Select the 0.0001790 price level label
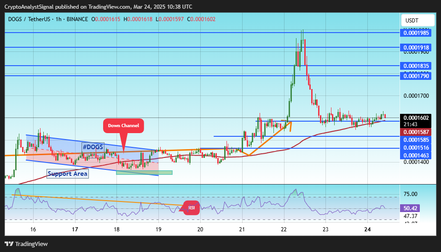 tap(416, 76)
